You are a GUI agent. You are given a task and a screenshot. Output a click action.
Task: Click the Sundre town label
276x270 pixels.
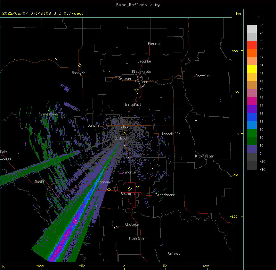93,125
